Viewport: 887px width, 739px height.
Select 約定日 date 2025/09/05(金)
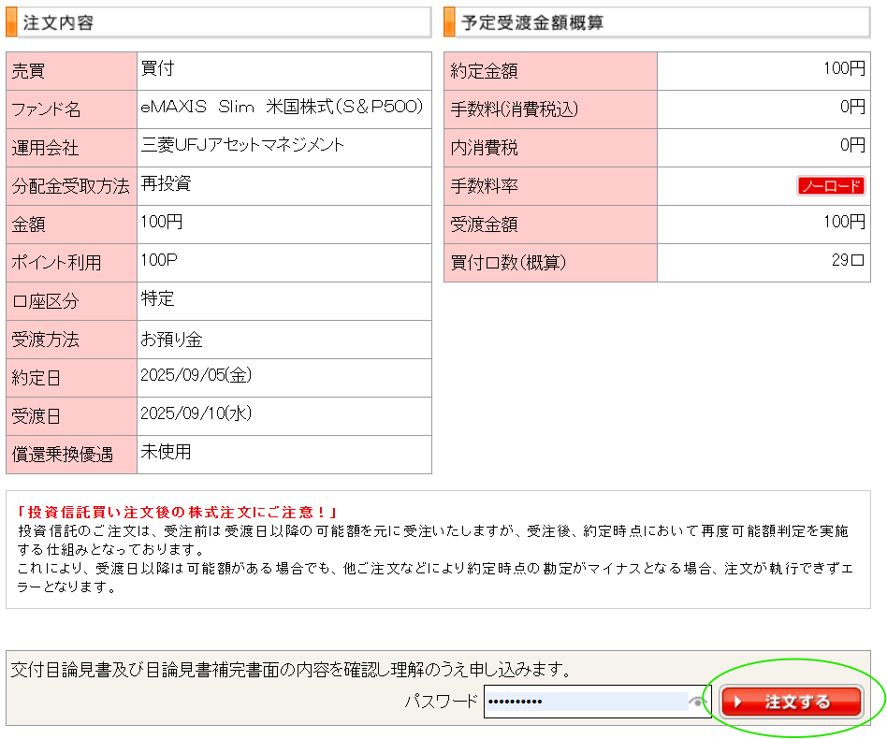[x=196, y=375]
